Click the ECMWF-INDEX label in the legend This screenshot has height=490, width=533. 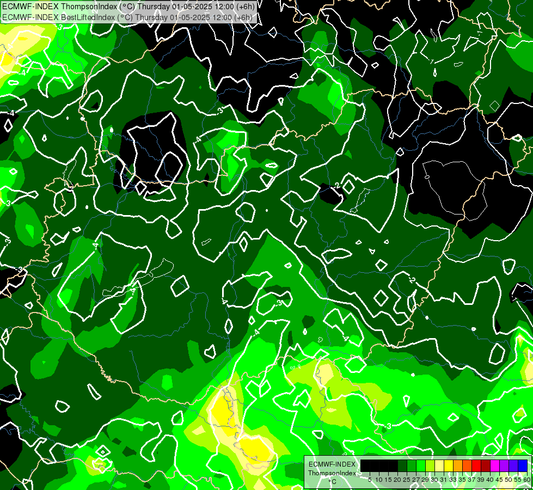coord(332,464)
